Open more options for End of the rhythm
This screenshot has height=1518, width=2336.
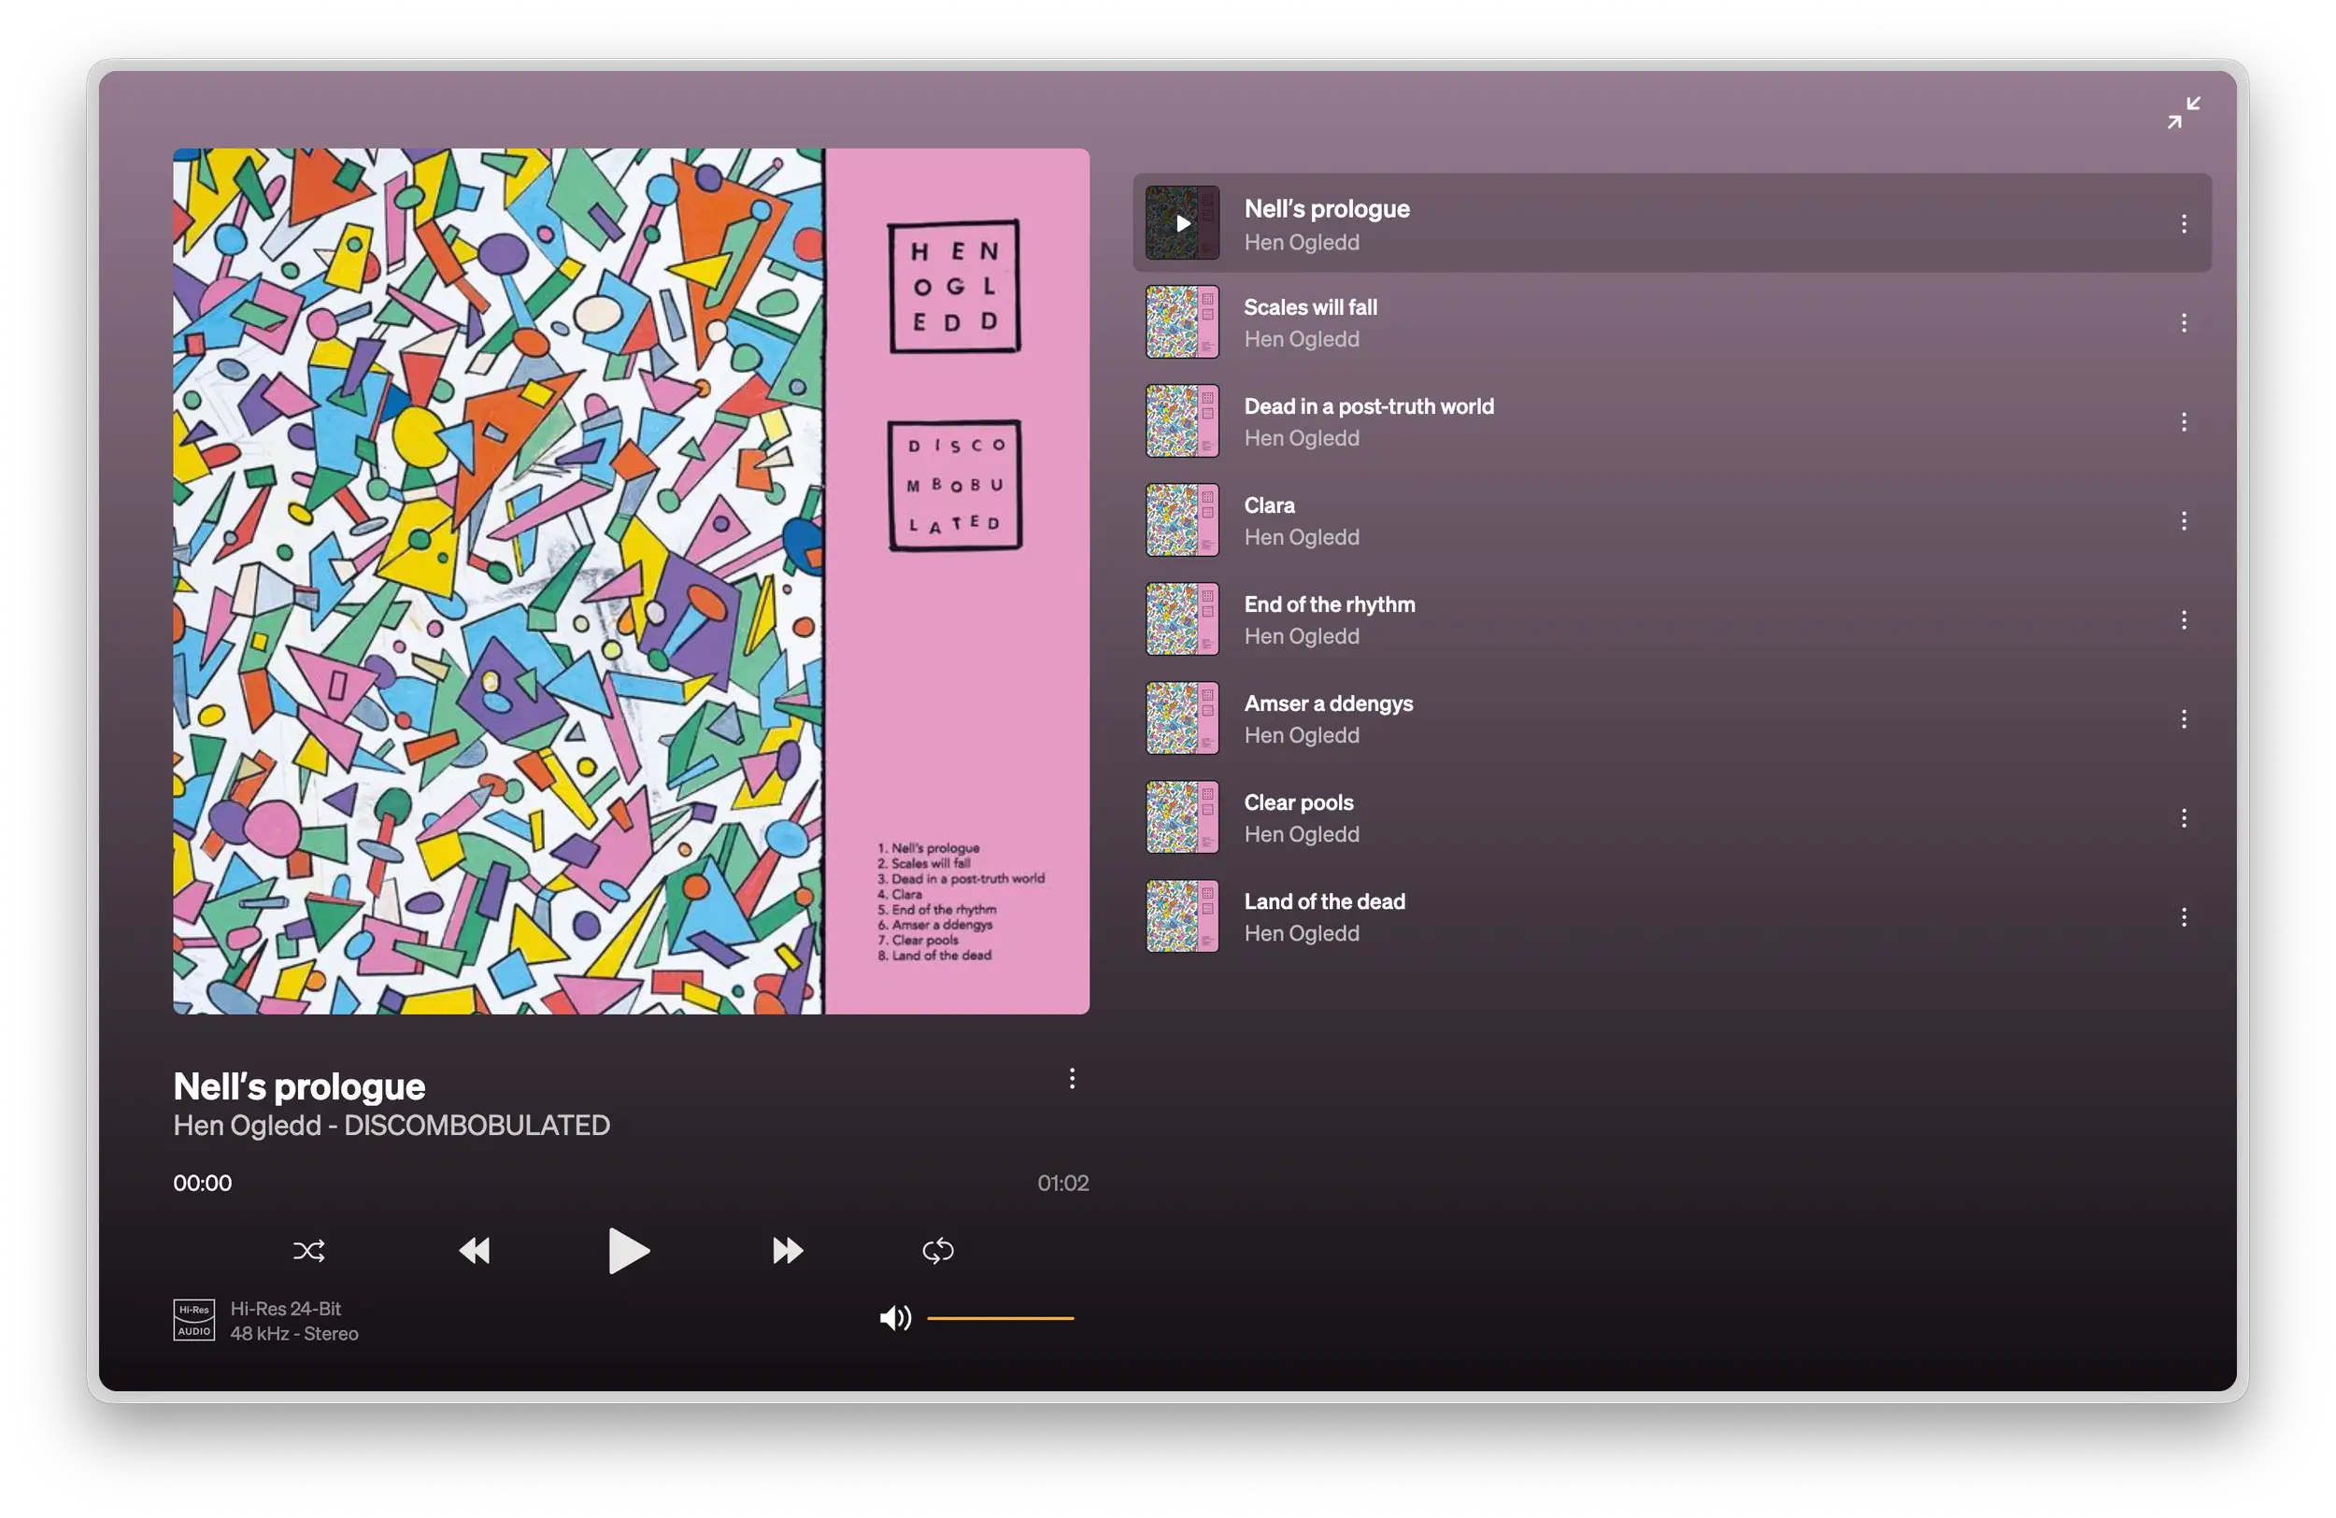click(2184, 620)
